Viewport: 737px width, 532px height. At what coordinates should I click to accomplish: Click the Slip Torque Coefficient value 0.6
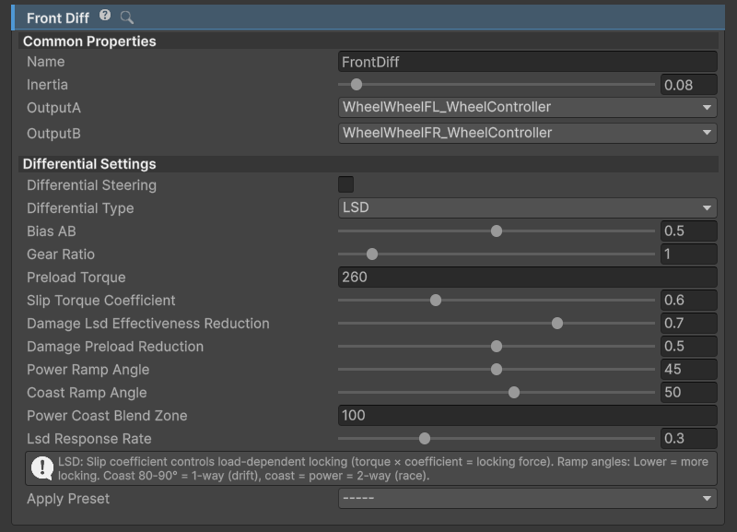point(688,300)
